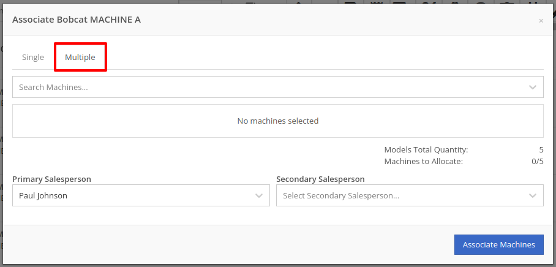Screen dimensions: 556x267
Task: Close the Associate Bobcat dialog
Action: 541,21
